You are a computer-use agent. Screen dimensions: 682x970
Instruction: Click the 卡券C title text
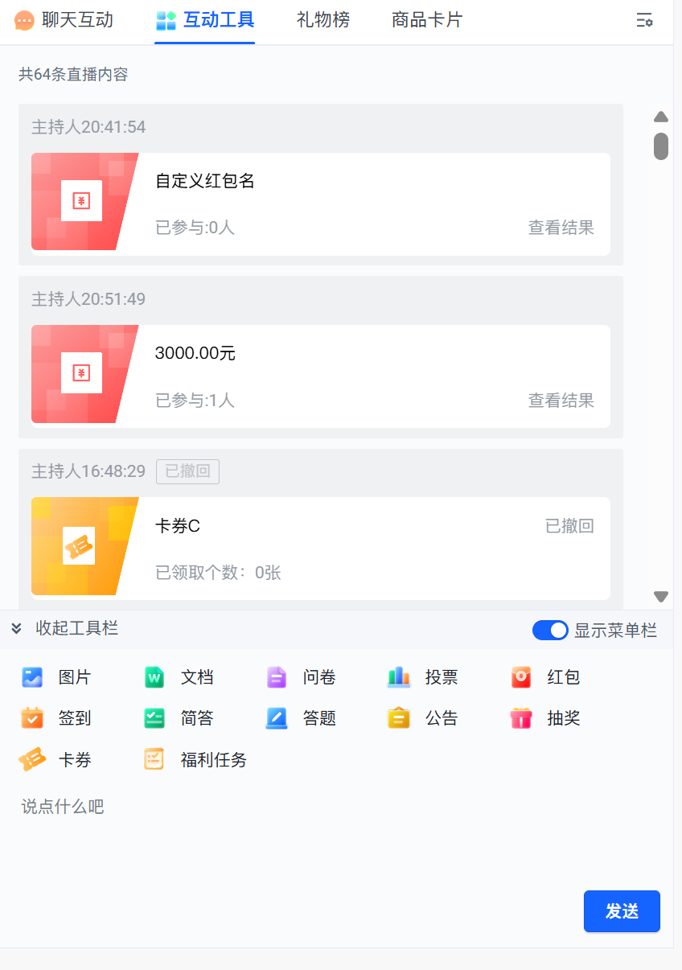tap(178, 526)
